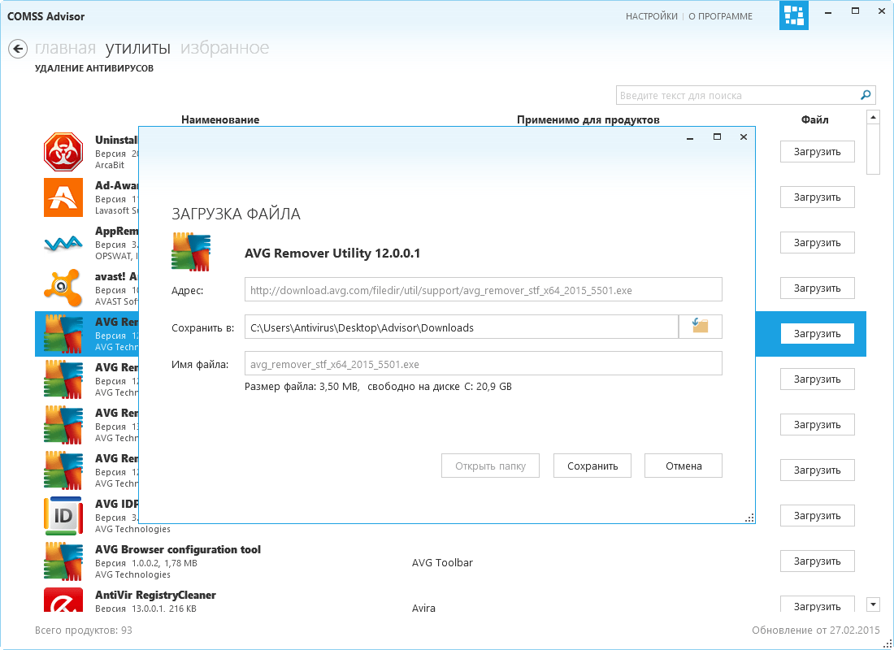This screenshot has height=650, width=894.
Task: Open the избранное tab
Action: click(x=224, y=48)
